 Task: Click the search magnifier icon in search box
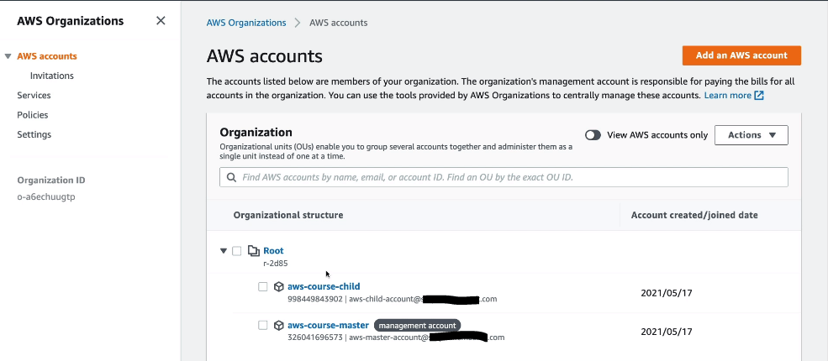click(x=231, y=178)
